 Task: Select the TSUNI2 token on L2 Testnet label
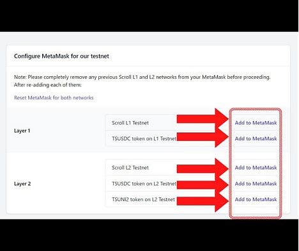tap(143, 199)
